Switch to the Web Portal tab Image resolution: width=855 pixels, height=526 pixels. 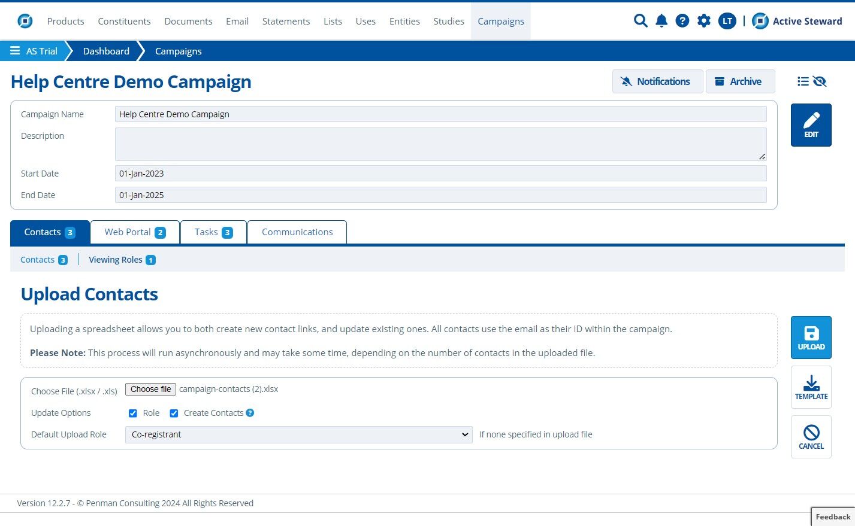[135, 232]
